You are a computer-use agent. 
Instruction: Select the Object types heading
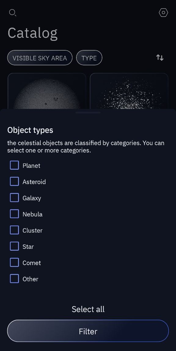[30, 130]
